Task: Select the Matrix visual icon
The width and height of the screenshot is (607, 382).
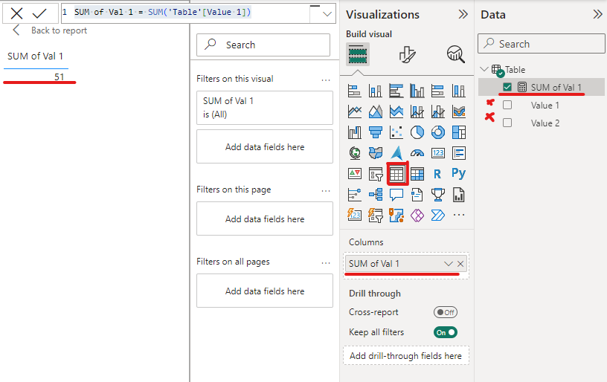Action: tap(417, 174)
